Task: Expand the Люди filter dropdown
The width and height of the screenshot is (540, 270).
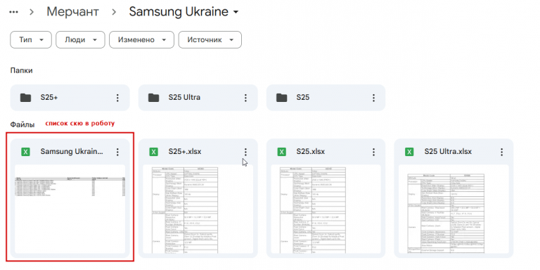Action: click(x=80, y=40)
